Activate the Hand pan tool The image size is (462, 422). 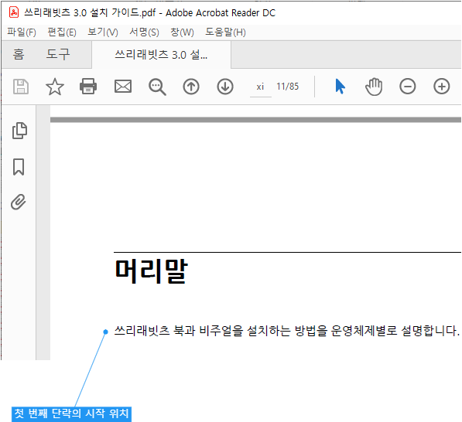pyautogui.click(x=374, y=87)
